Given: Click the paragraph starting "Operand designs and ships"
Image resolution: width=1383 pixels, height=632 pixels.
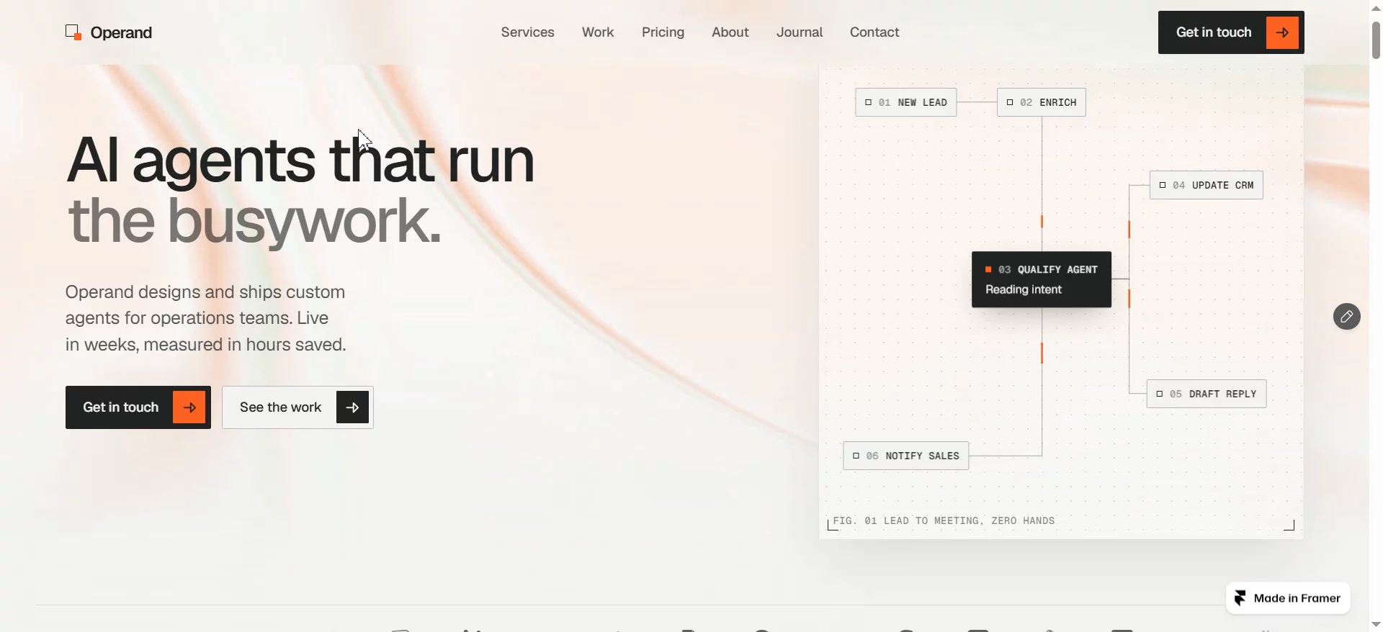Looking at the screenshot, I should (206, 318).
